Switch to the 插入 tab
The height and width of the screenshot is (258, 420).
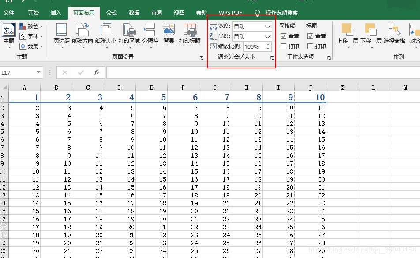point(56,13)
